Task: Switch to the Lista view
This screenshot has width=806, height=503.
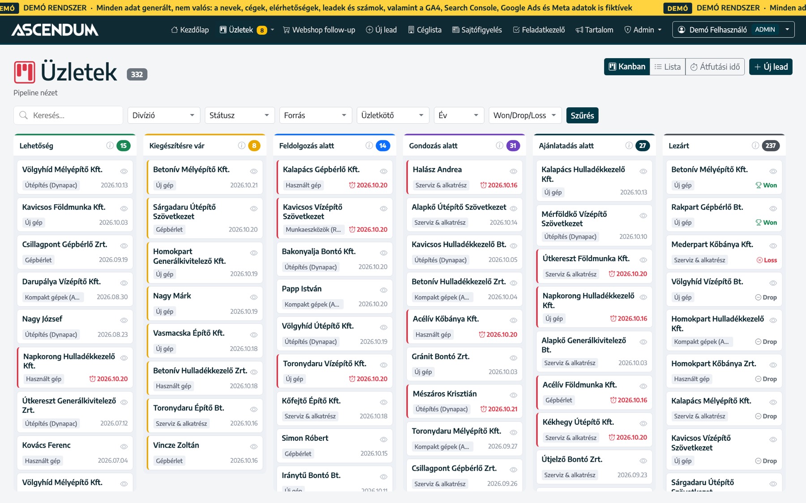Action: pos(667,67)
